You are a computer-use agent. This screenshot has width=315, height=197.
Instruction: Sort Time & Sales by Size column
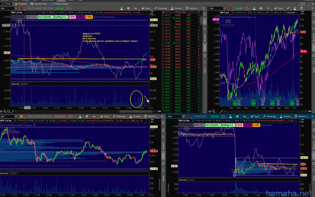point(184,12)
